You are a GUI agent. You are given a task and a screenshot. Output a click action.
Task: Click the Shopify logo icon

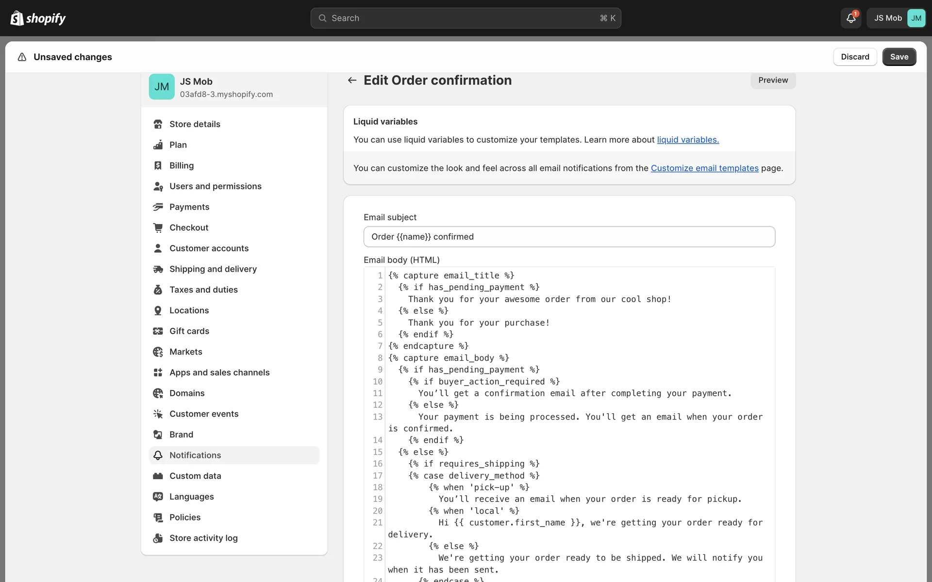pos(17,18)
